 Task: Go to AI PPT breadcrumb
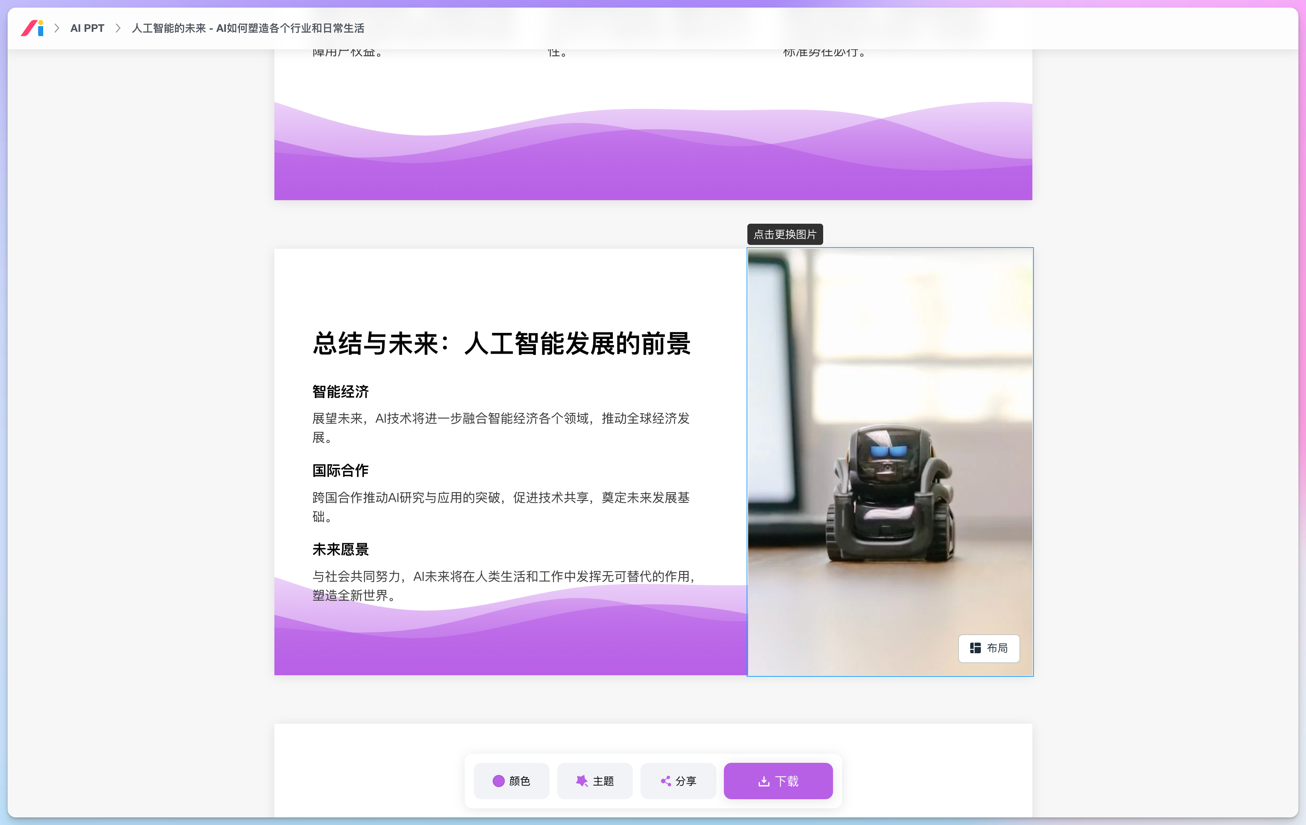coord(87,28)
